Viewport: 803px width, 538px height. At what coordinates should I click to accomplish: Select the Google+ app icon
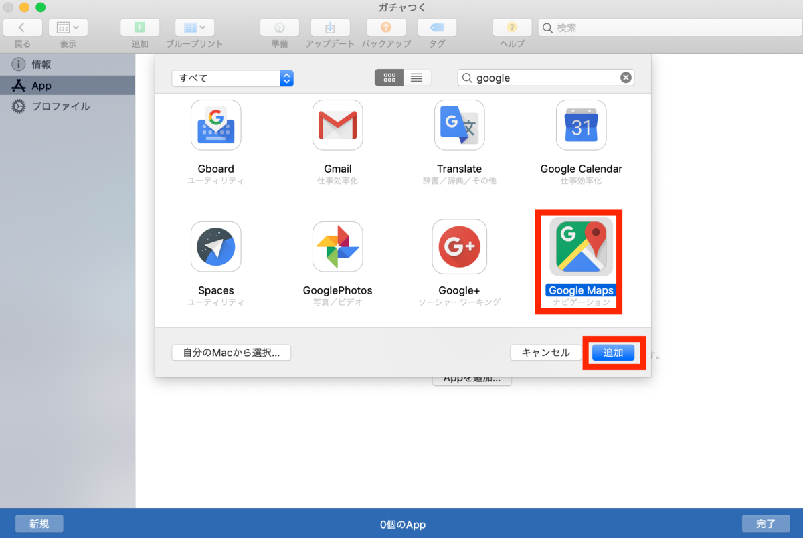pos(460,247)
